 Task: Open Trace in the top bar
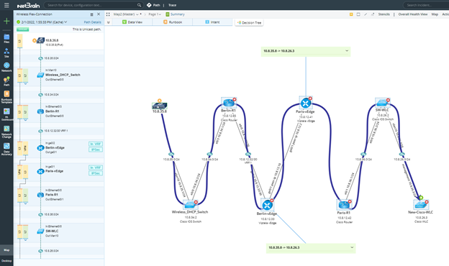click(173, 5)
